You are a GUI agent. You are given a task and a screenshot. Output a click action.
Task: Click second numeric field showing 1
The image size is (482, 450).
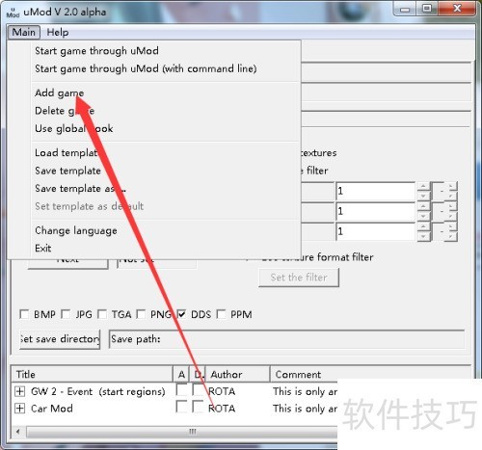[376, 211]
